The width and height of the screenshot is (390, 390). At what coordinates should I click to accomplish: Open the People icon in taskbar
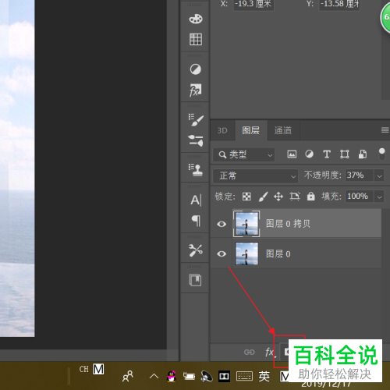click(x=128, y=376)
